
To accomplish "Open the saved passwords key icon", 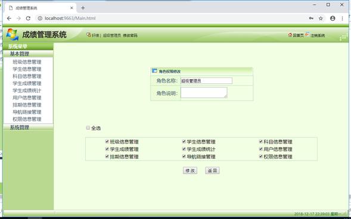I will (311, 18).
